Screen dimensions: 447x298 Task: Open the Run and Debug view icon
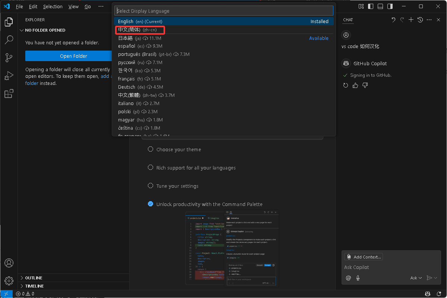[9, 76]
